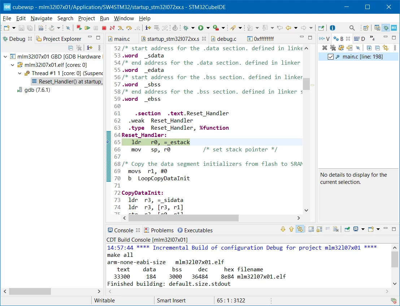The width and height of the screenshot is (400, 306).
Task: Show next error with console down arrow
Action: click(283, 229)
